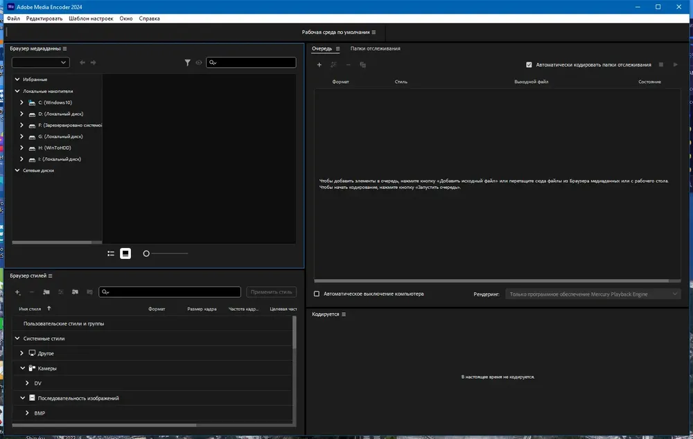
Task: Click the Выходной файл column header
Action: tap(532, 82)
